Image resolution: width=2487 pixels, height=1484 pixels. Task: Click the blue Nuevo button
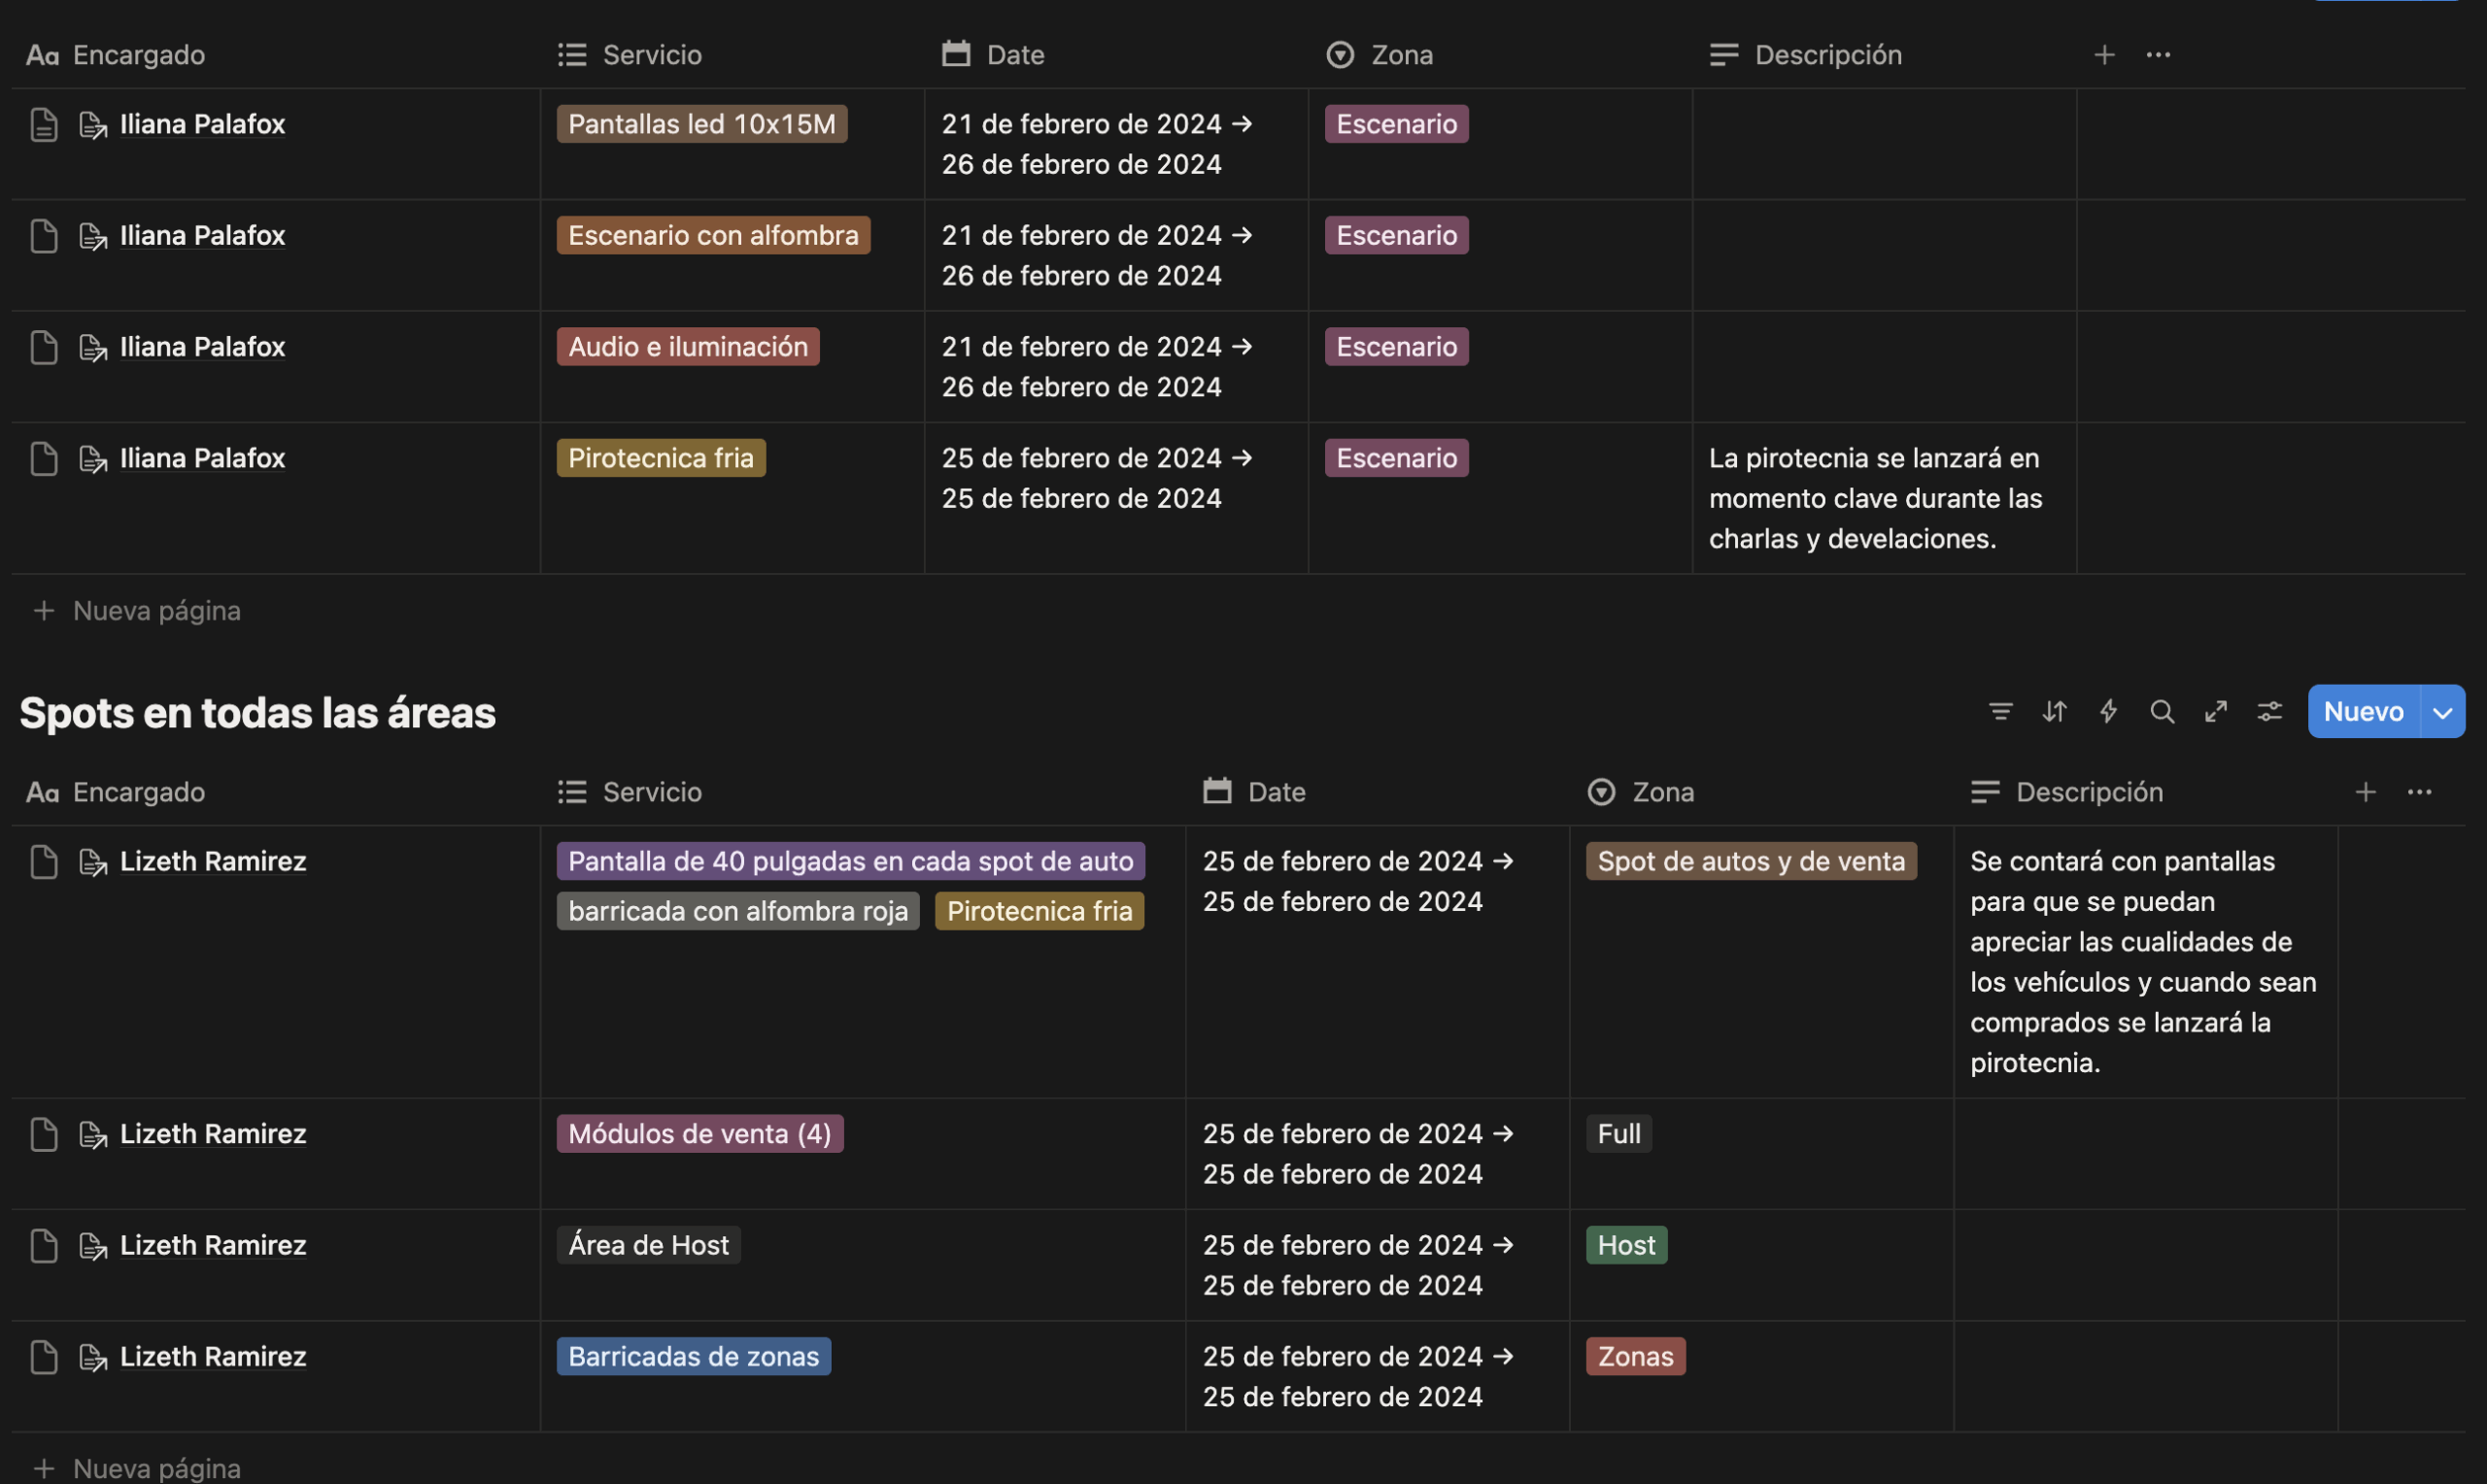point(2363,712)
